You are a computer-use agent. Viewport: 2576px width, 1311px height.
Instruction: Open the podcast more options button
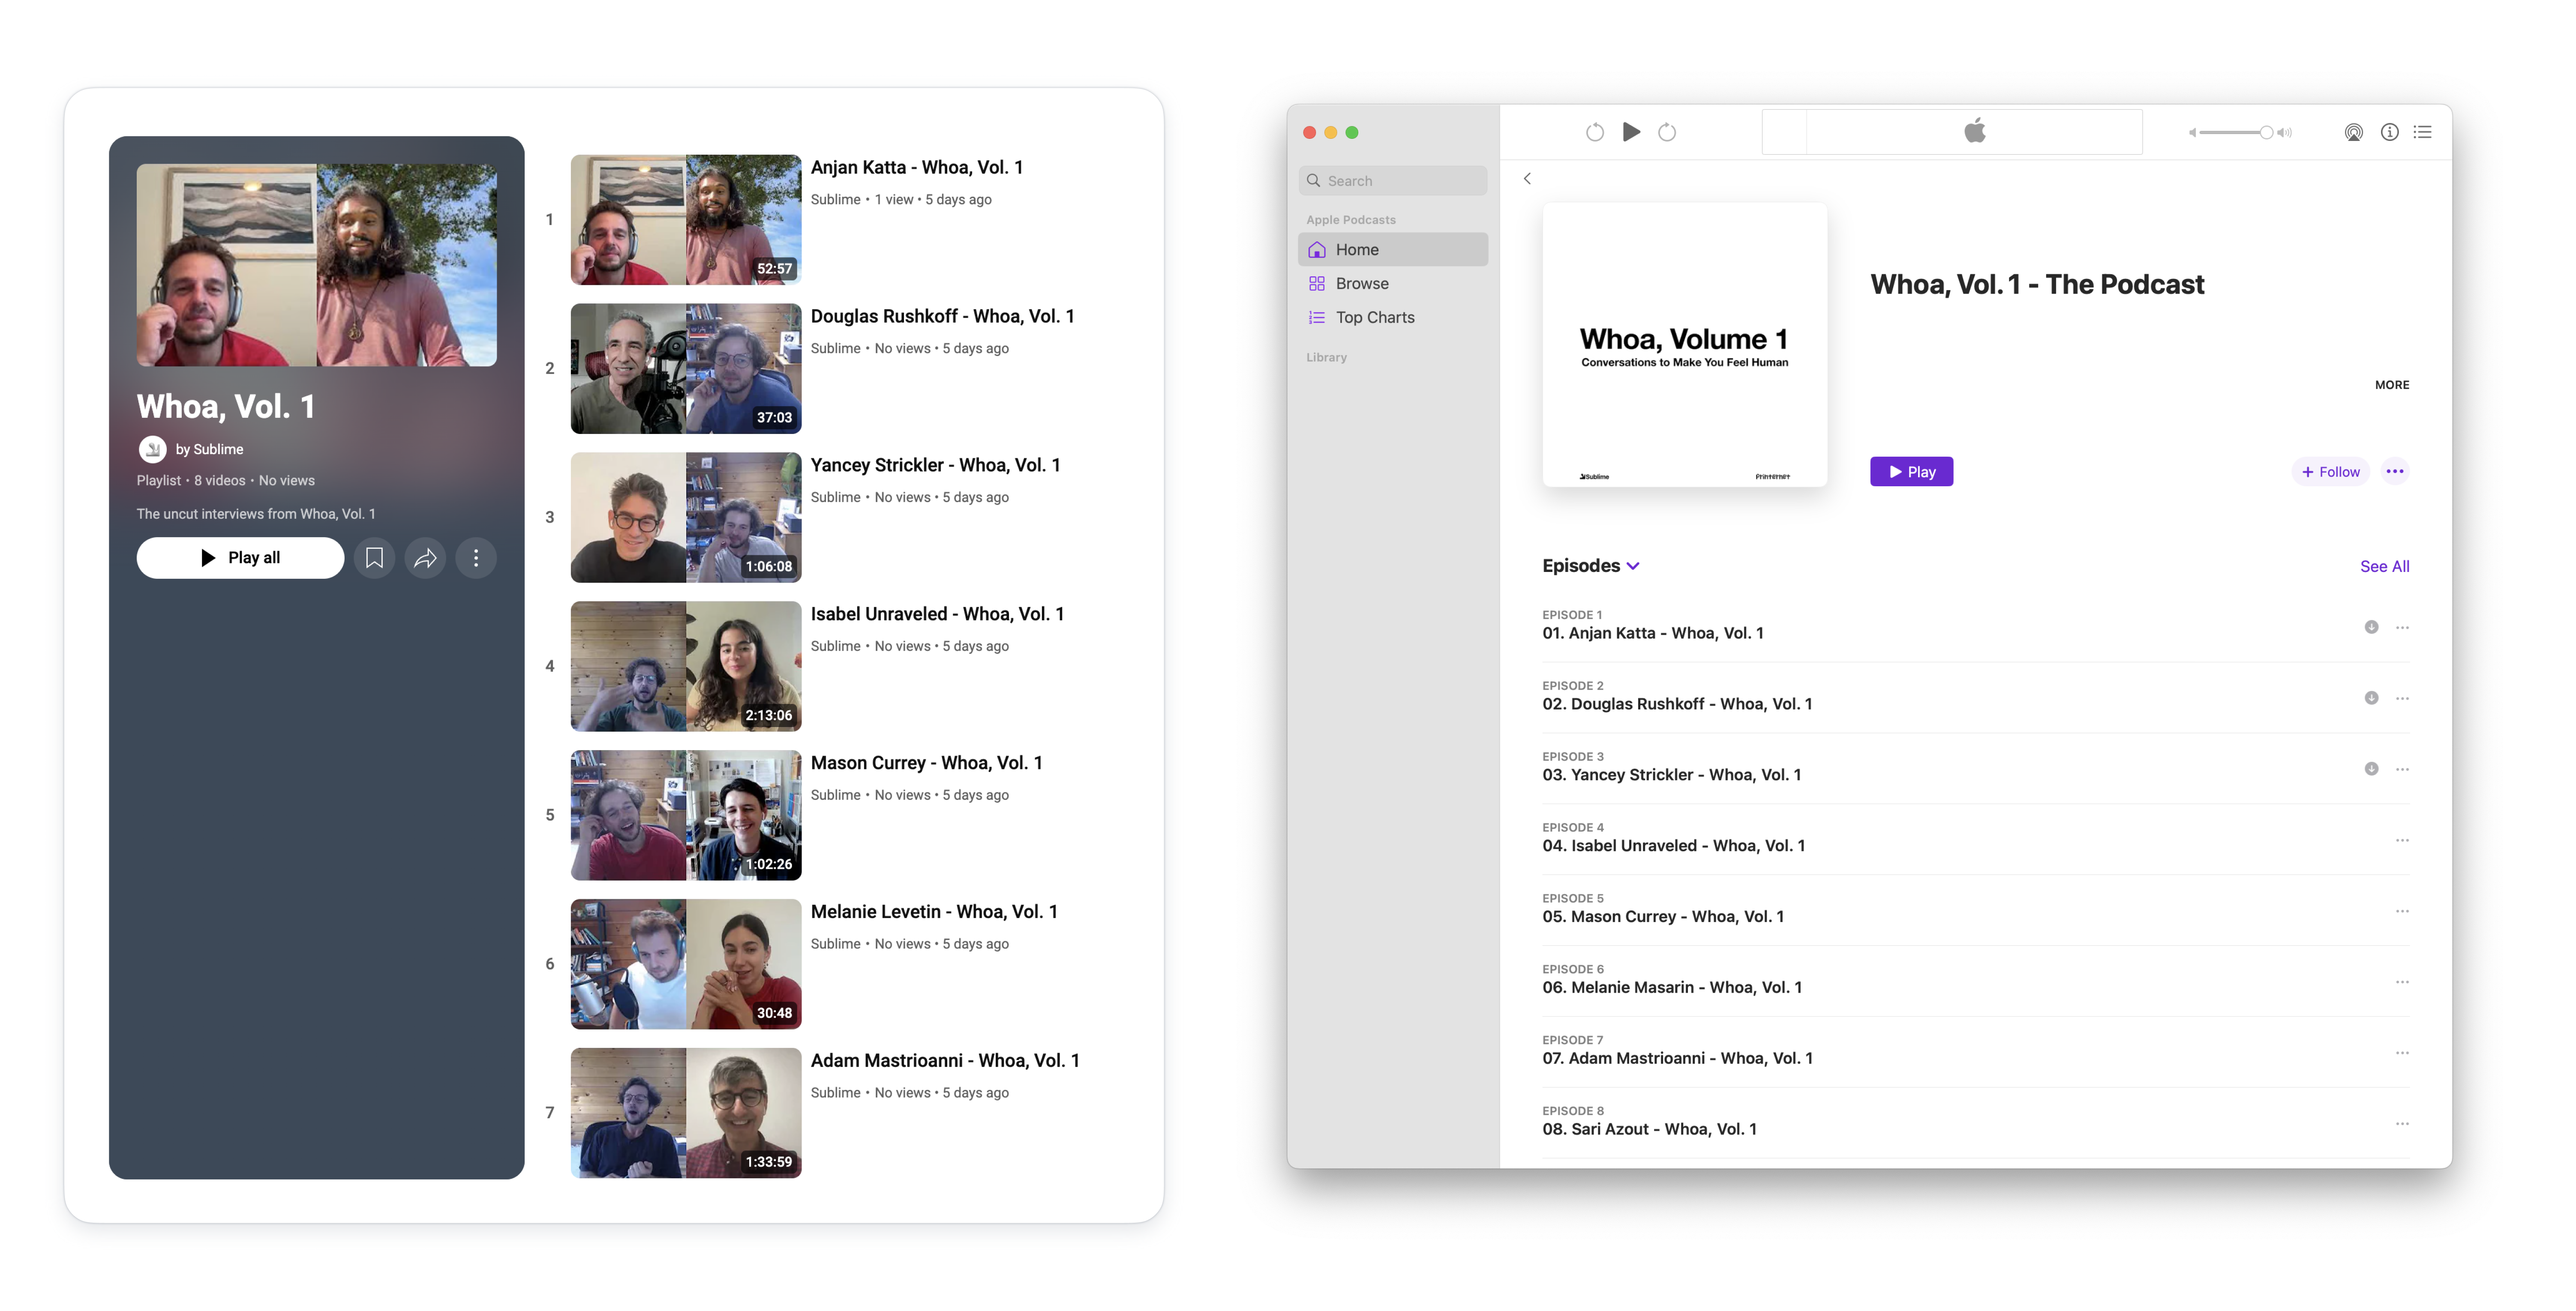tap(2395, 472)
